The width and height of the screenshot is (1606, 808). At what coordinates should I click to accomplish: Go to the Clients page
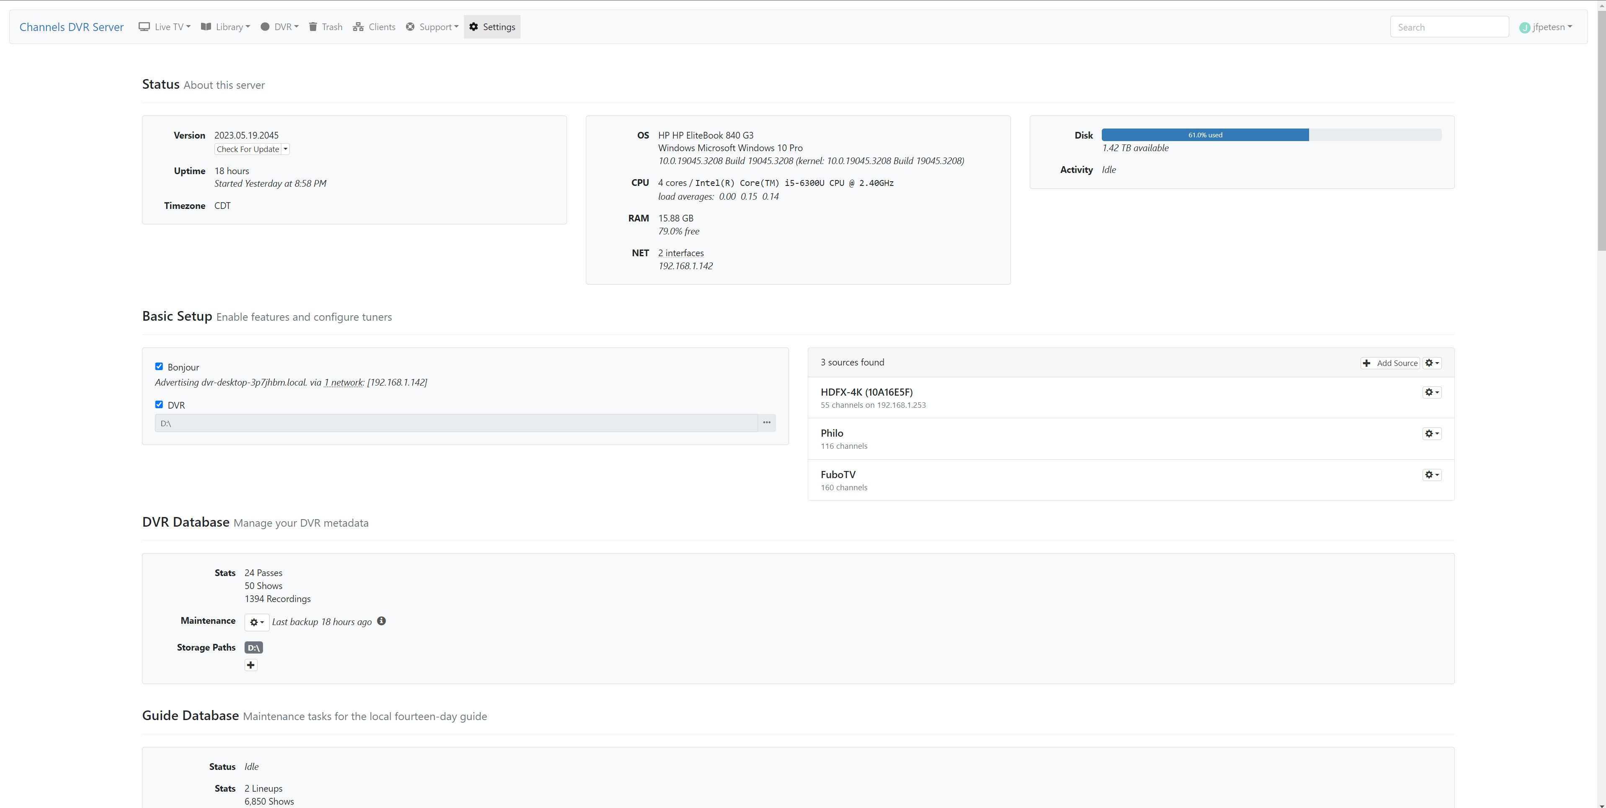(374, 27)
